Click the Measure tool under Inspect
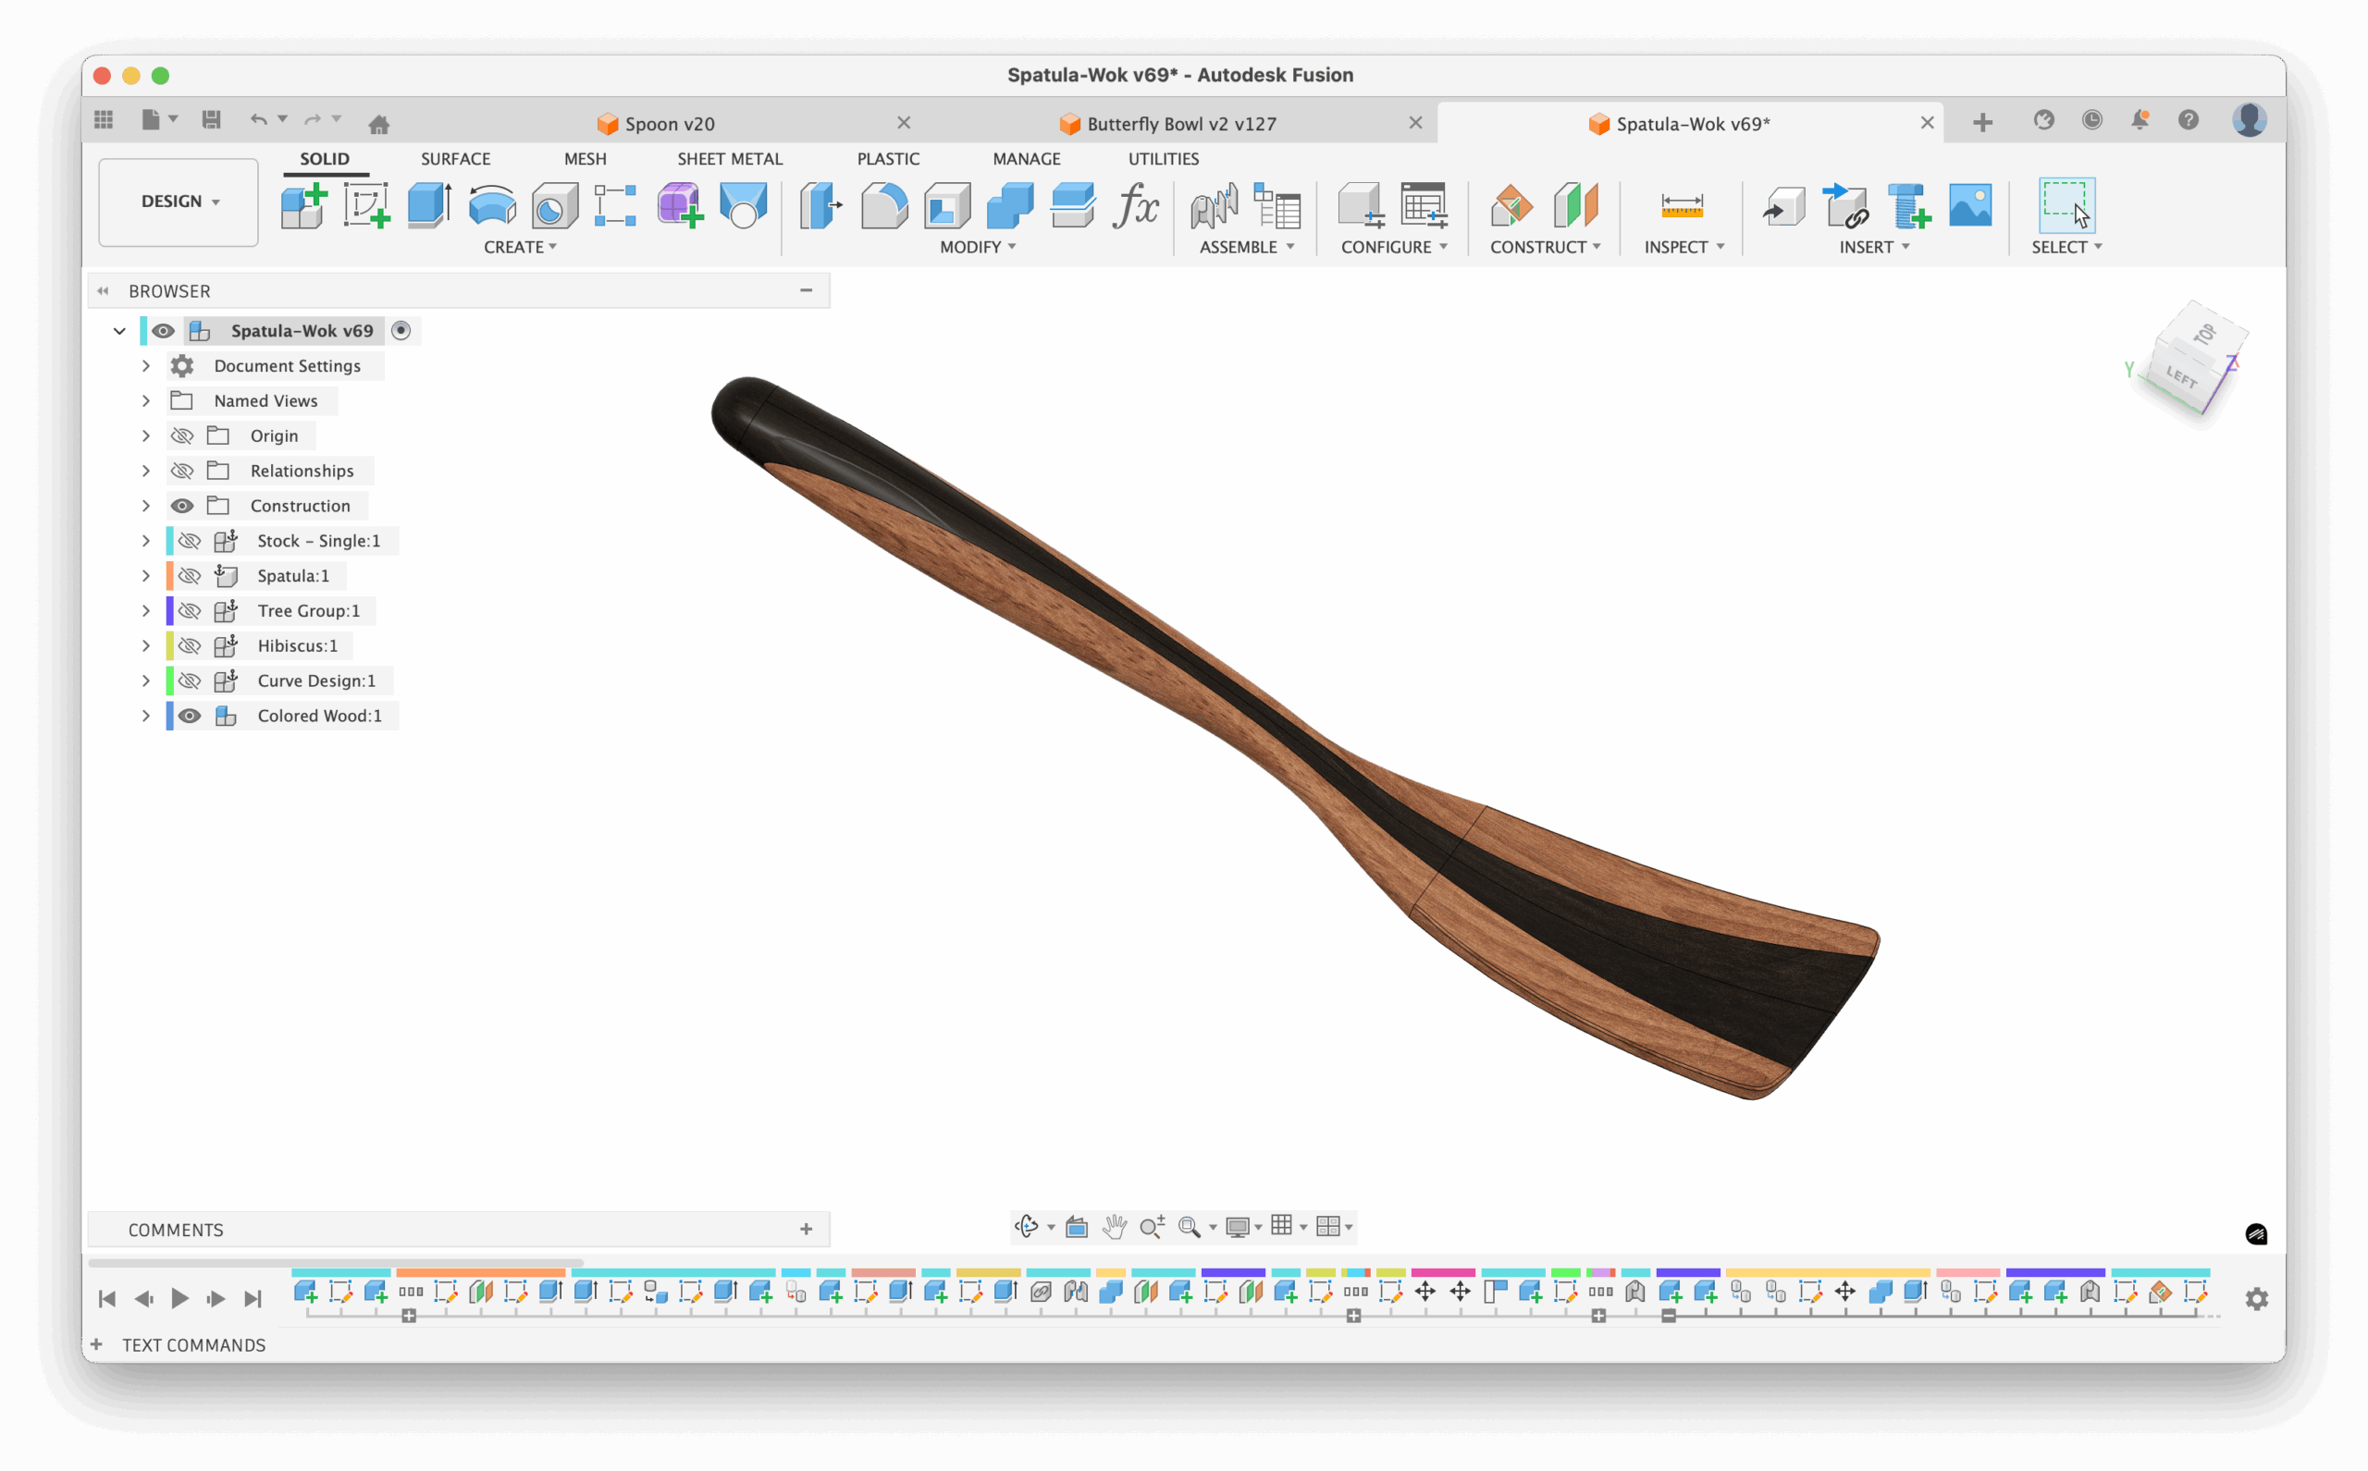Screen dimensions: 2368x1471 (1681, 205)
